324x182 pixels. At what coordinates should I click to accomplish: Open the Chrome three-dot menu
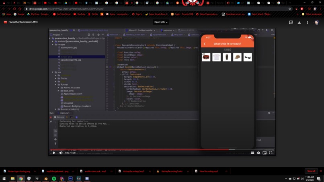coord(320,9)
